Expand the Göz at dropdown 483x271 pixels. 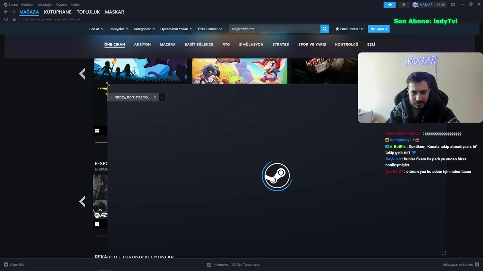[x=96, y=29]
